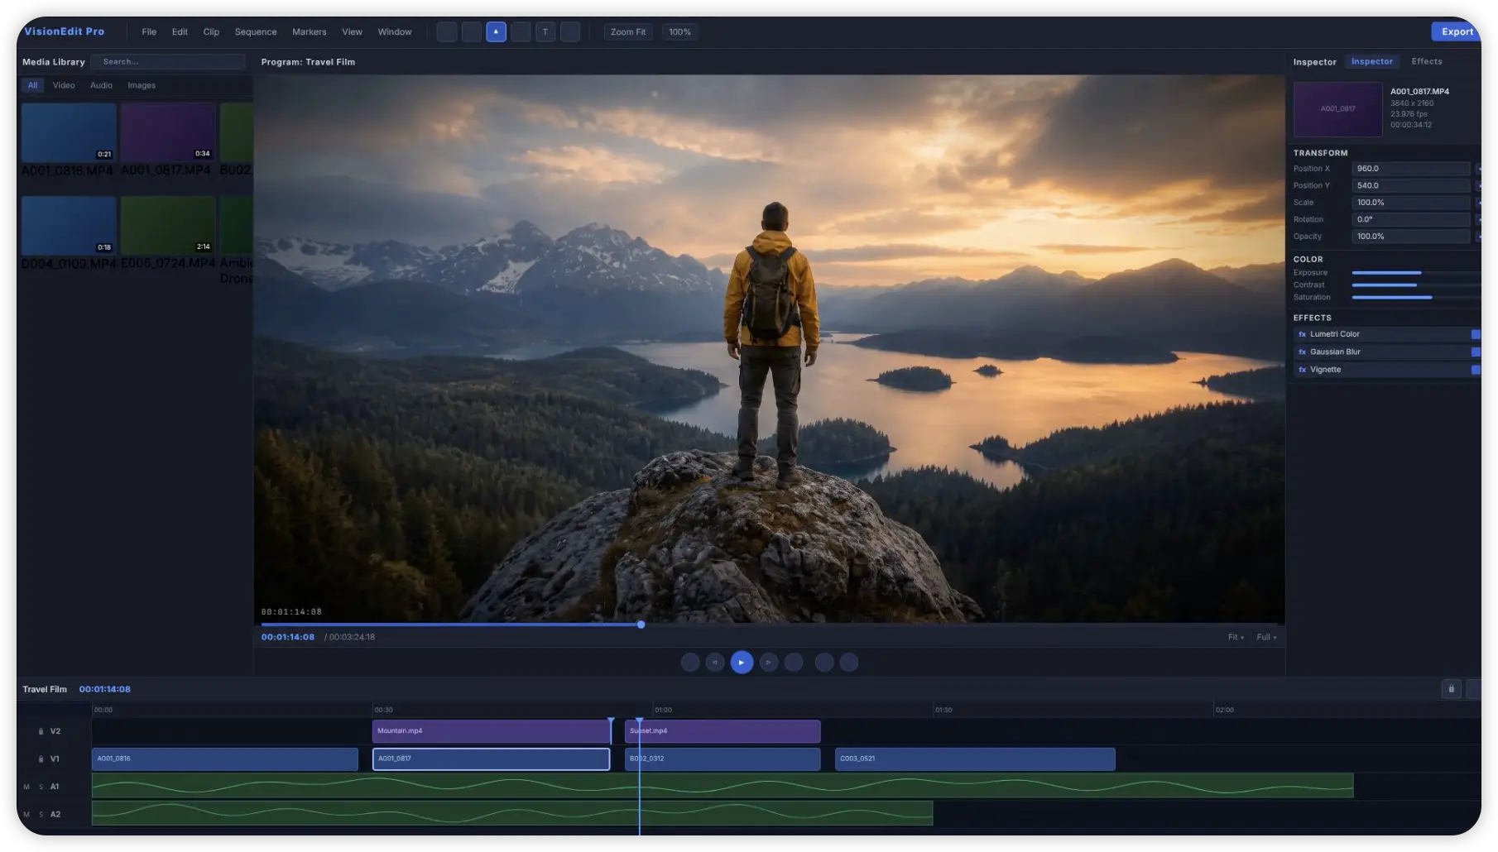The width and height of the screenshot is (1498, 852).
Task: Adjust the Saturation slider
Action: coord(1416,297)
